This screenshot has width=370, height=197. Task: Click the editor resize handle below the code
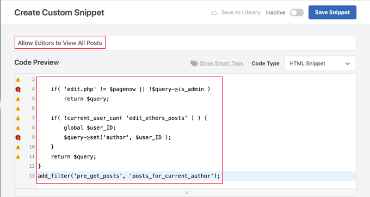click(x=187, y=193)
